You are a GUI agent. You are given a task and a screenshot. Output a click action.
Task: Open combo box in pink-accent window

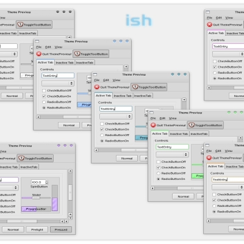(228, 54)
